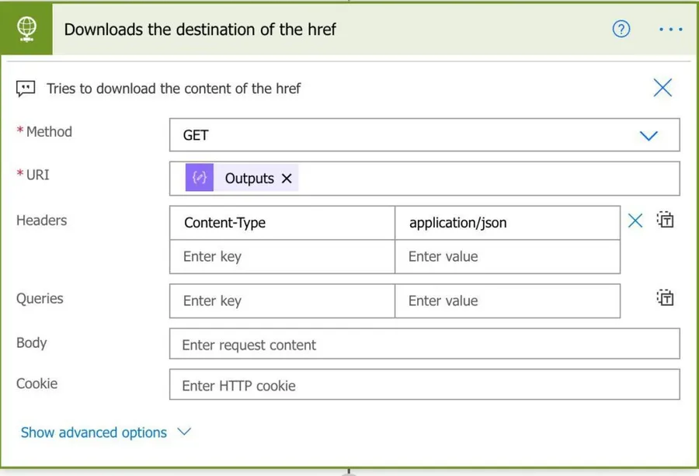
Task: Click the comment bubble icon
Action: point(26,89)
